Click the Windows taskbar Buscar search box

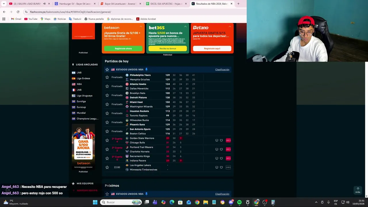[121, 202]
